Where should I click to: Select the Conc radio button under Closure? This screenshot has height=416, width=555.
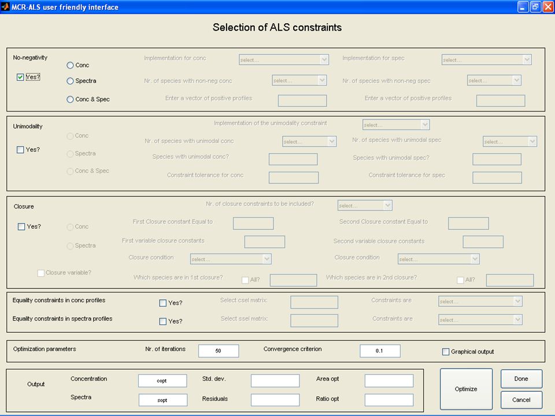point(70,226)
